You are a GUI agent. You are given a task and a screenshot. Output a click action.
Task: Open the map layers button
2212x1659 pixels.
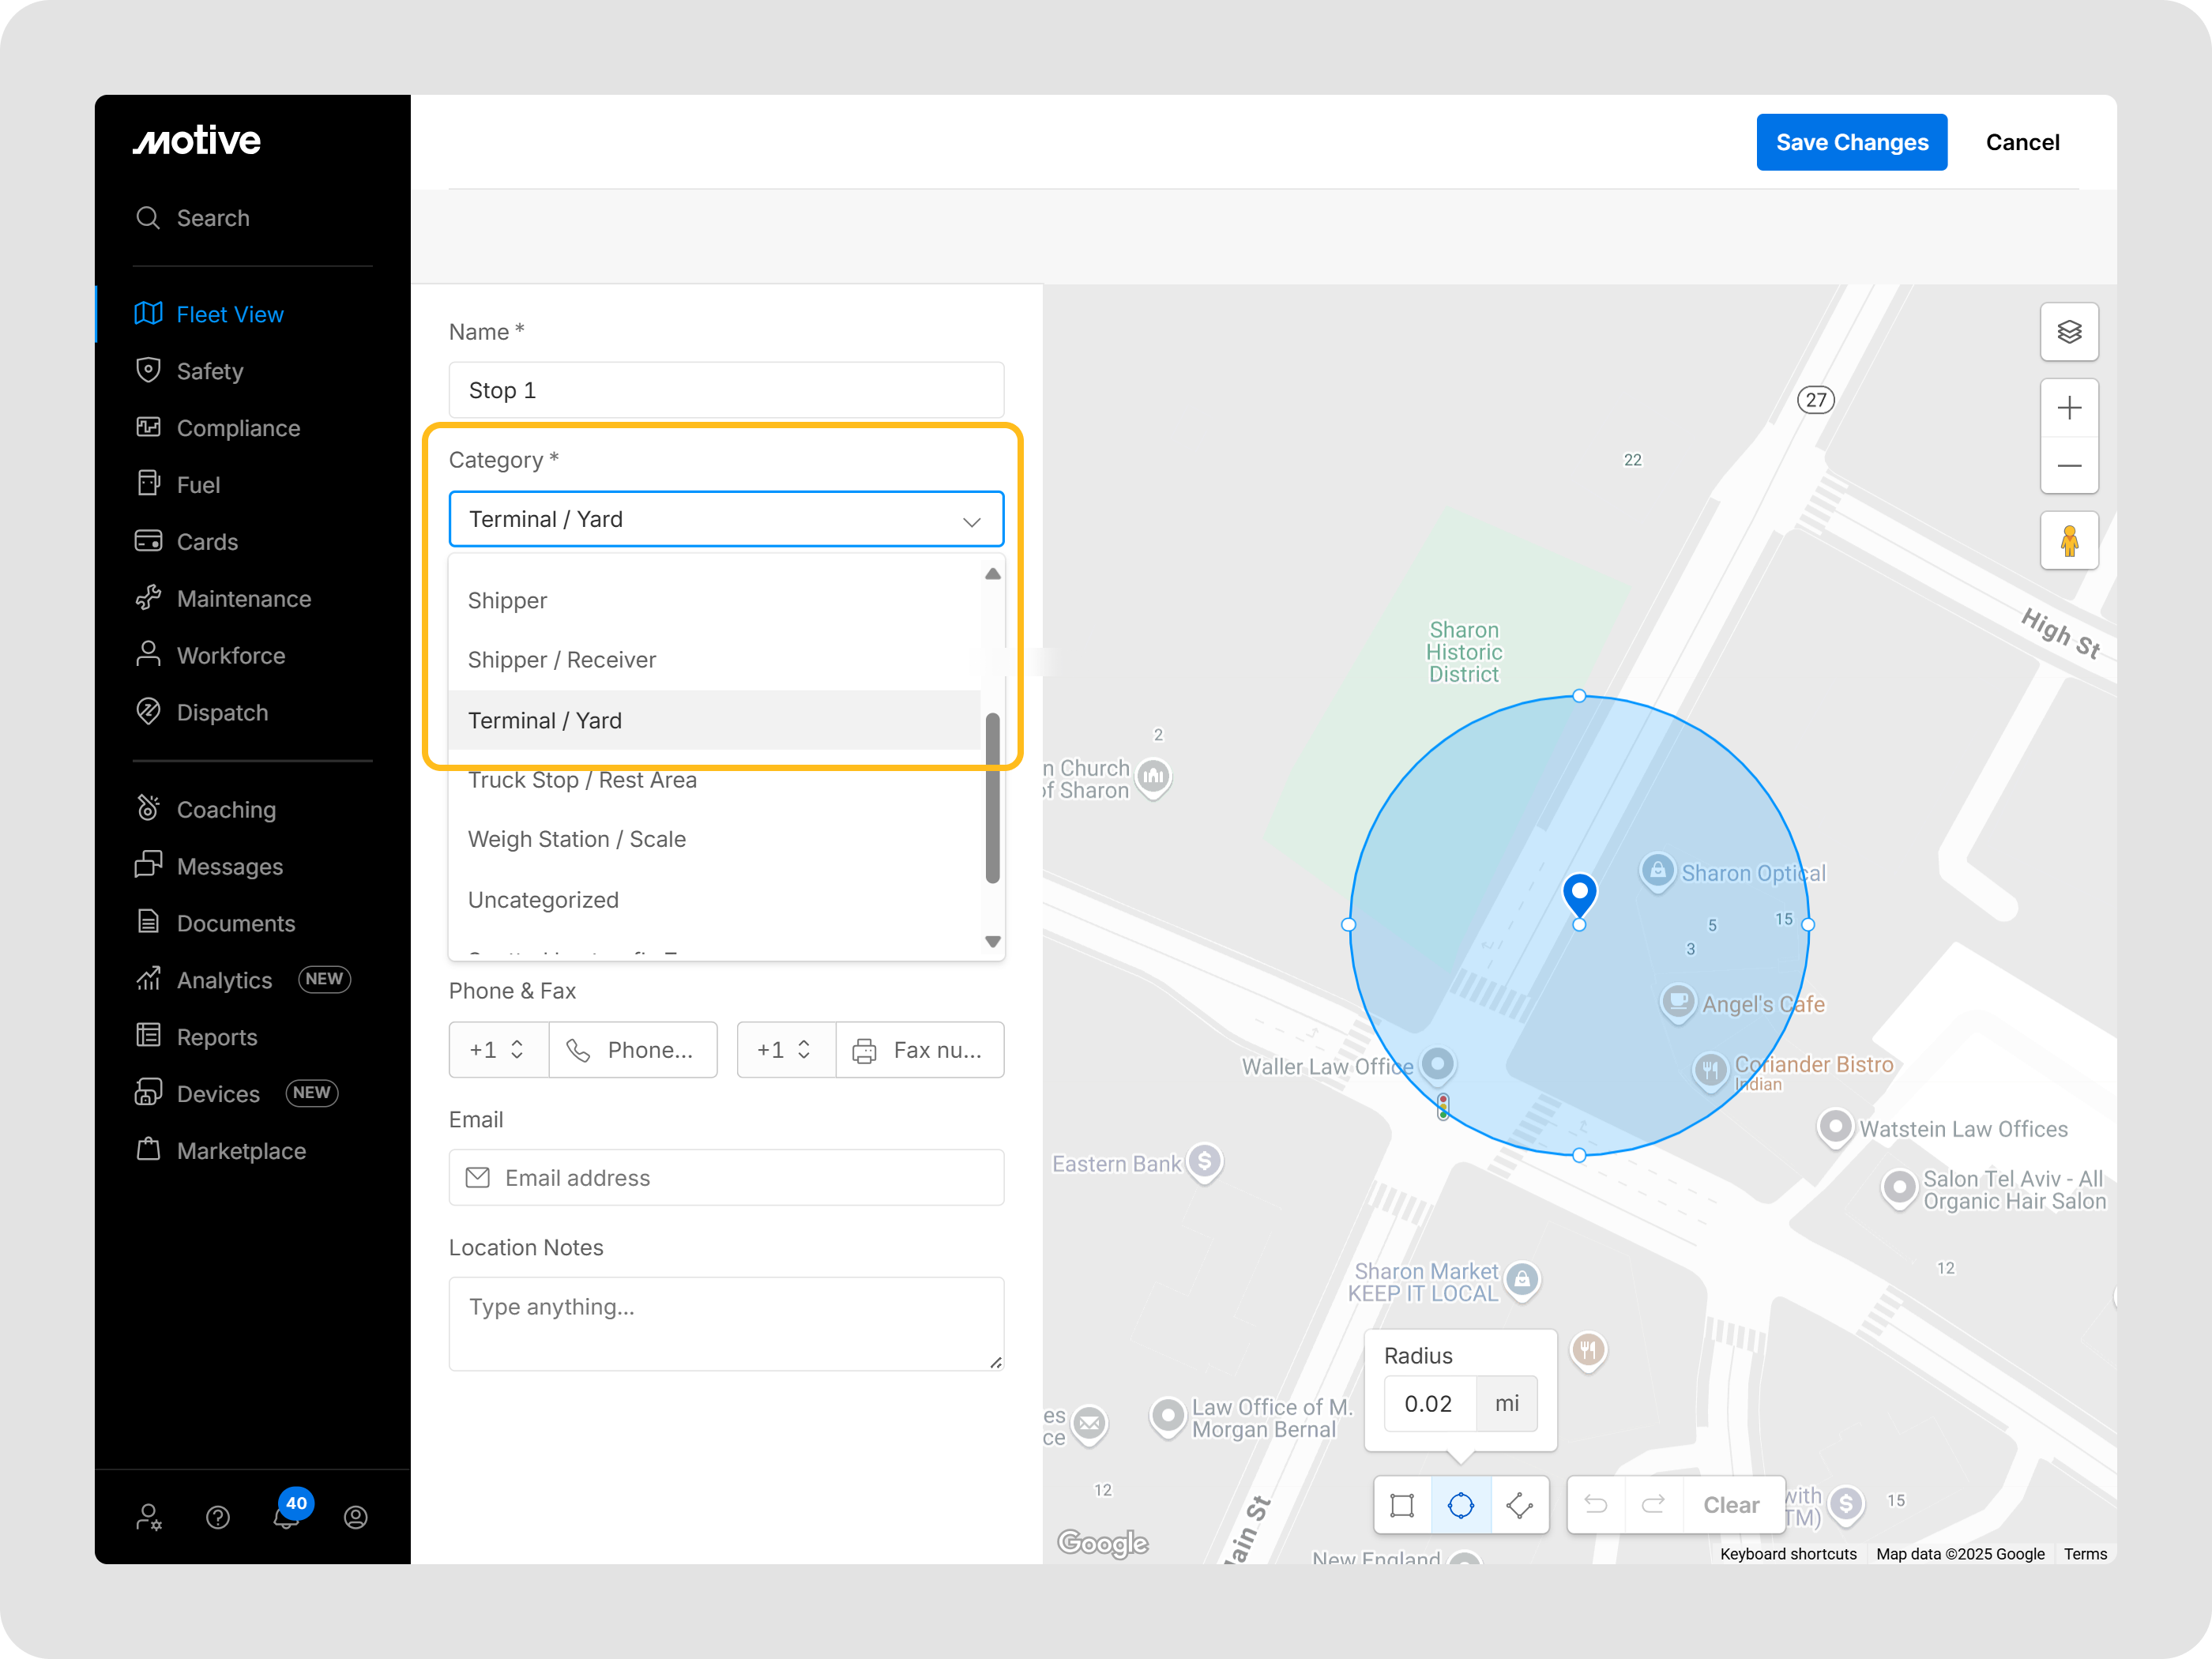(x=2068, y=332)
